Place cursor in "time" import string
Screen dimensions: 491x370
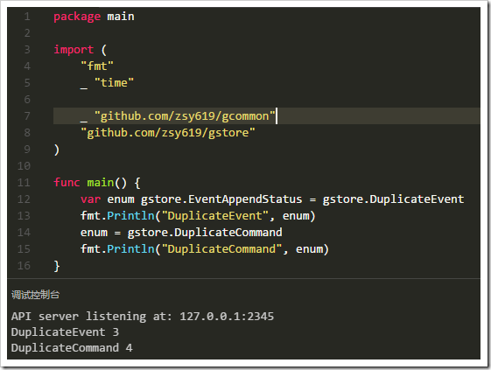pyautogui.click(x=114, y=83)
